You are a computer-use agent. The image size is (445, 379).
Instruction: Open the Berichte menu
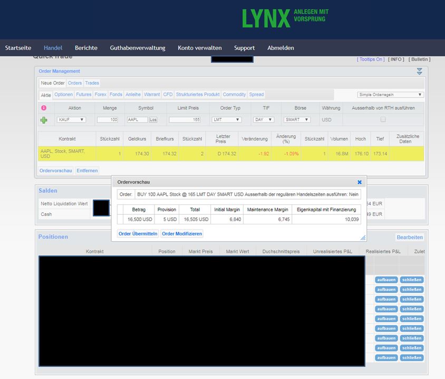[86, 48]
